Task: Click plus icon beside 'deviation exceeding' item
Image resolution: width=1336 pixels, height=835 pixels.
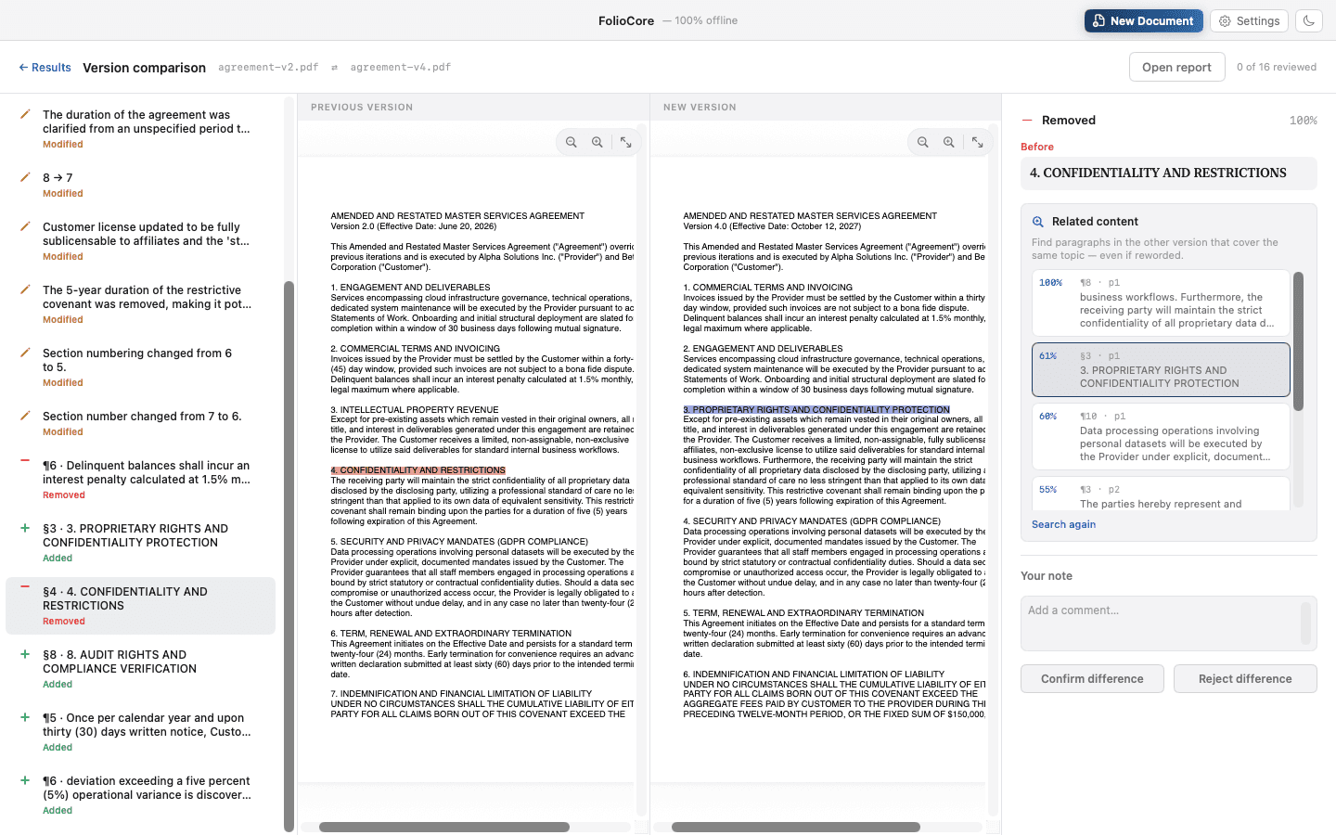Action: 25,780
